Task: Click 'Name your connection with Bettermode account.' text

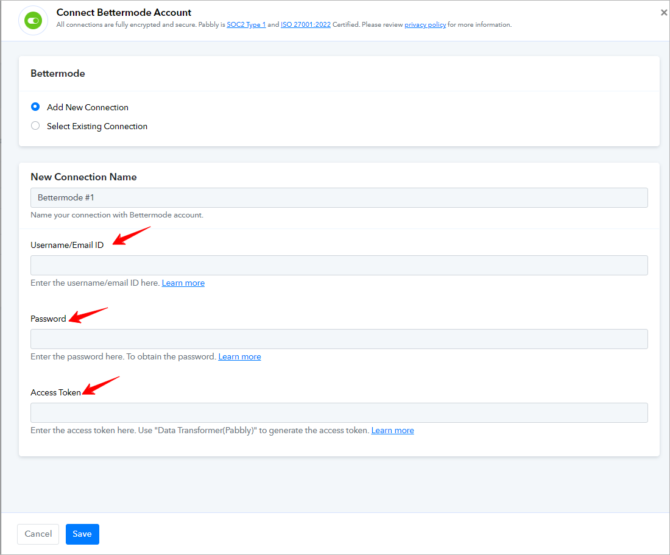Action: pyautogui.click(x=117, y=215)
